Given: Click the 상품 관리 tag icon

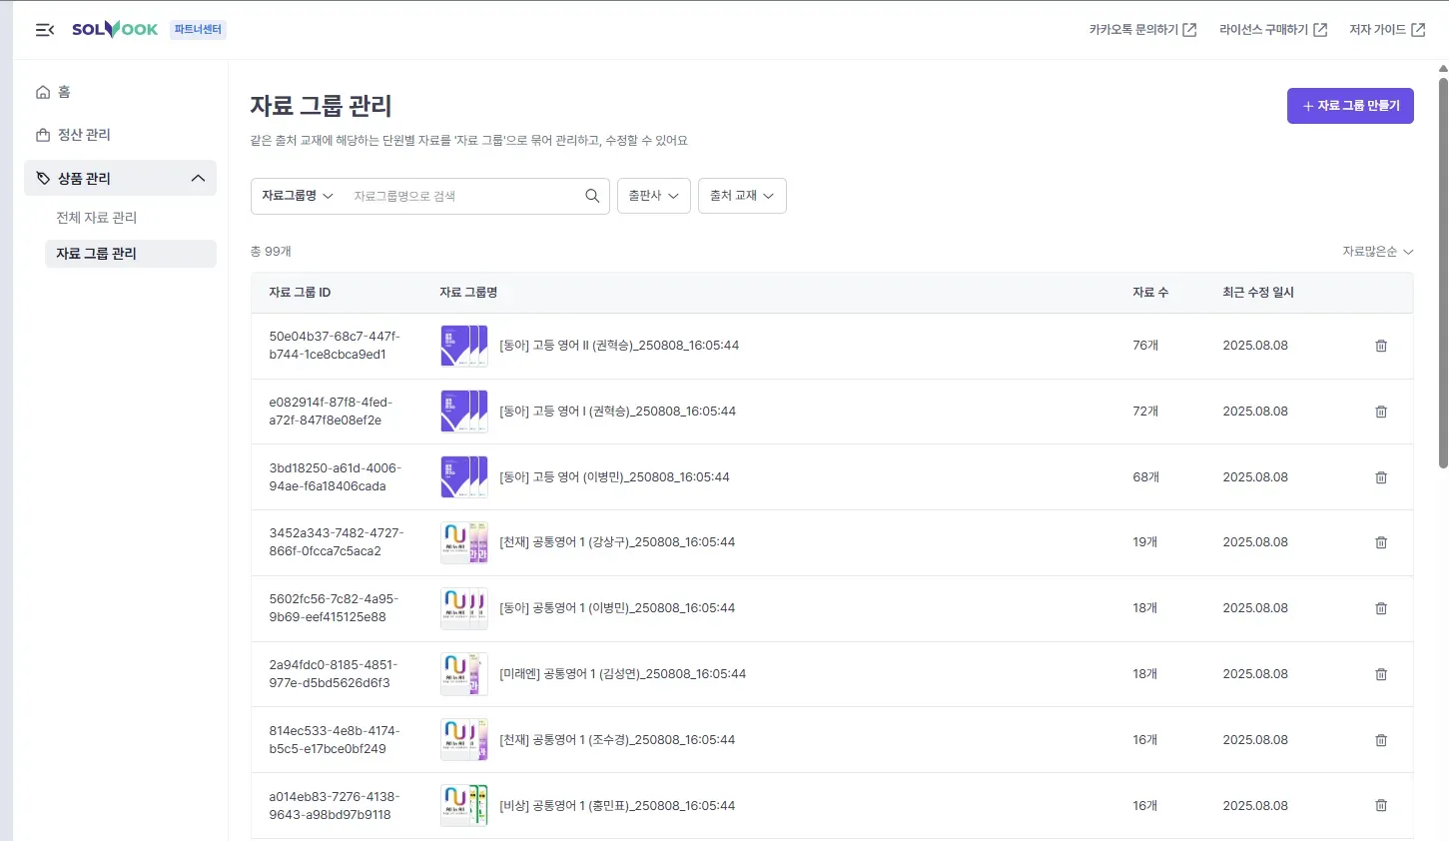Looking at the screenshot, I should tap(43, 179).
